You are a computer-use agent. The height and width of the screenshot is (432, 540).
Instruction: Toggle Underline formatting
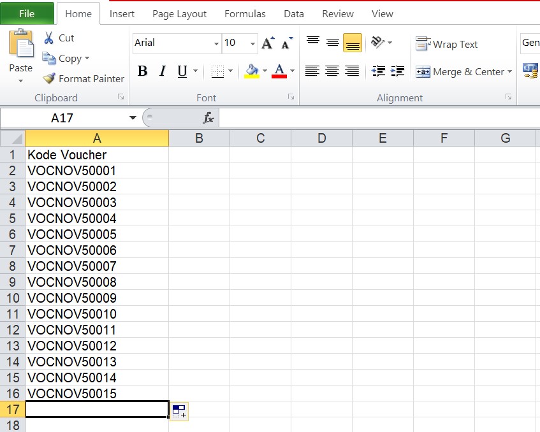pyautogui.click(x=182, y=71)
